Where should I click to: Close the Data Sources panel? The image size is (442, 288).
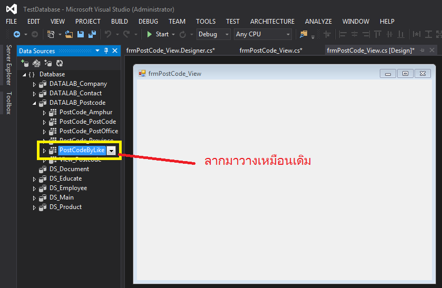point(115,51)
